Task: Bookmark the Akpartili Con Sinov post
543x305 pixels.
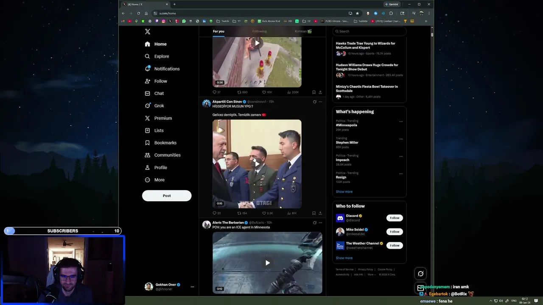Action: coord(314,213)
